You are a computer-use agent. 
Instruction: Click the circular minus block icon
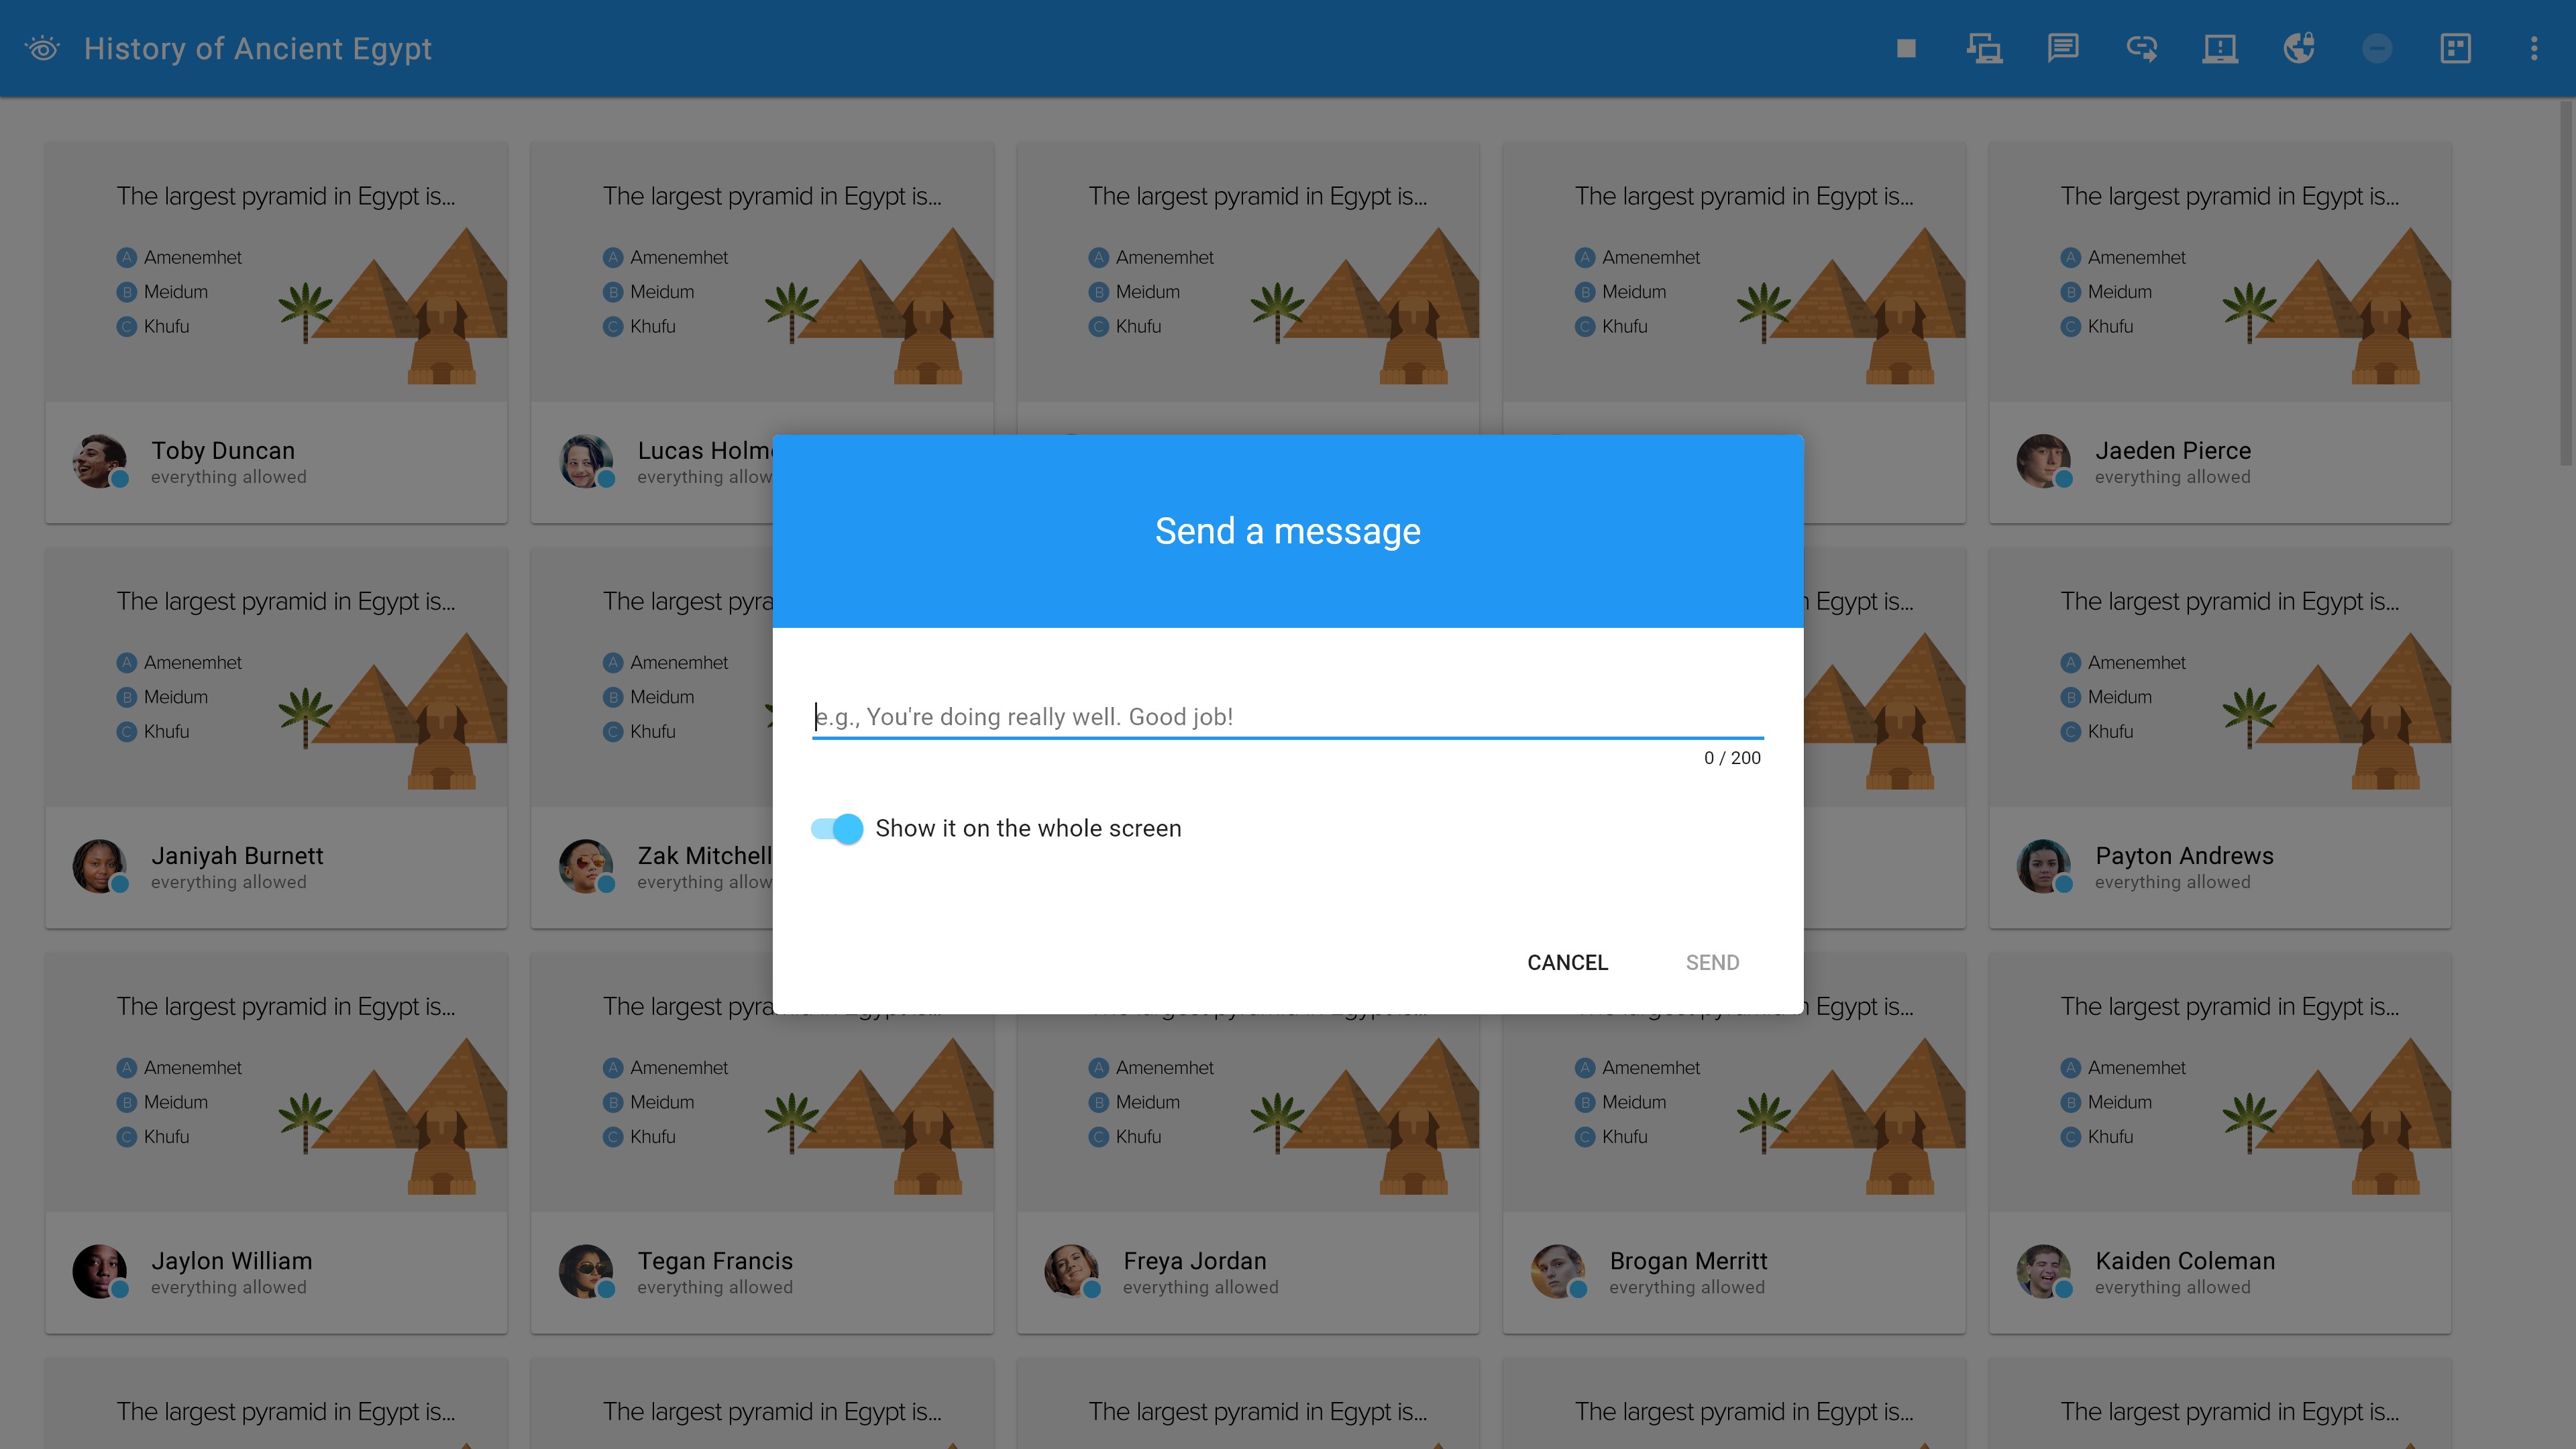coord(2377,48)
